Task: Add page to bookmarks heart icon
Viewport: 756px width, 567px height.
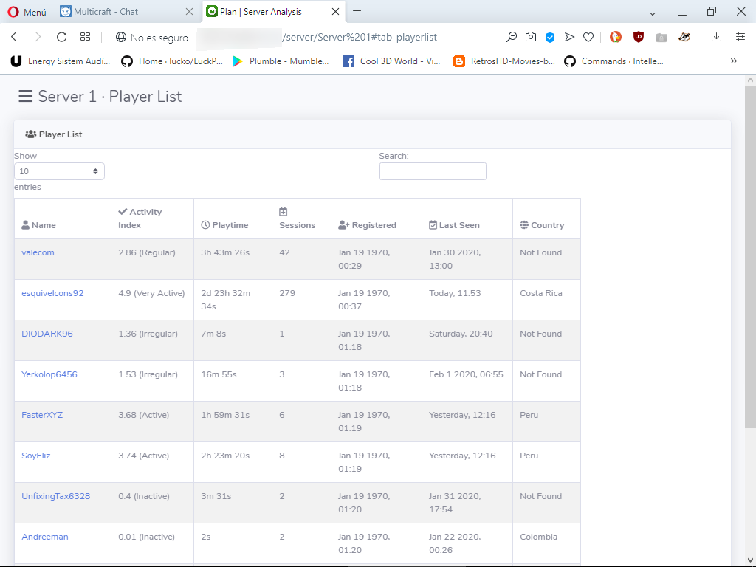Action: tap(588, 37)
